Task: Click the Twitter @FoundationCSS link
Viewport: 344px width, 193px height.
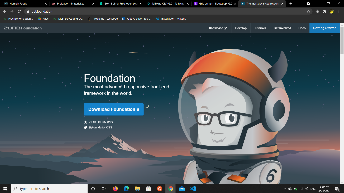Action: (x=100, y=127)
